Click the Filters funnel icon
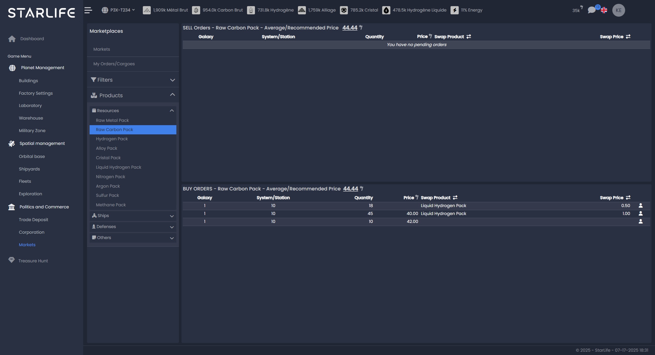This screenshot has height=355, width=655. (x=93, y=80)
